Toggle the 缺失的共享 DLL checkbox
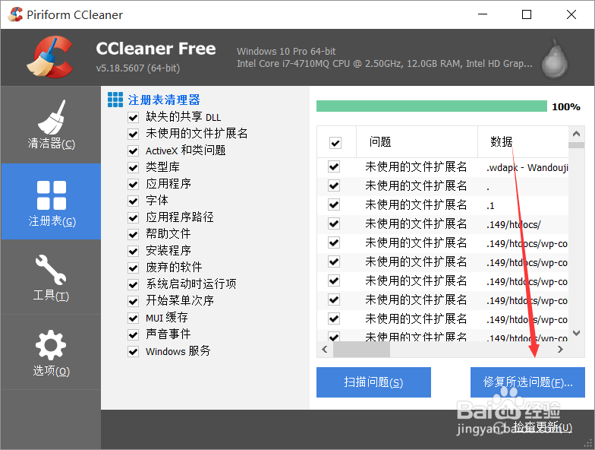Viewport: 595px width, 450px height. coord(134,117)
